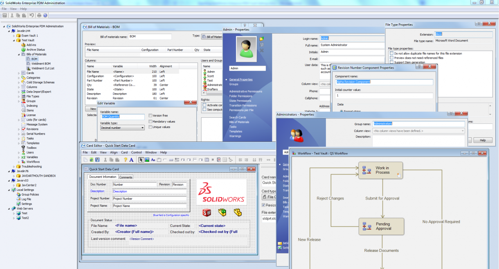The height and width of the screenshot is (269, 499).
Task: Open the Variable type dropdown
Action: point(122,128)
